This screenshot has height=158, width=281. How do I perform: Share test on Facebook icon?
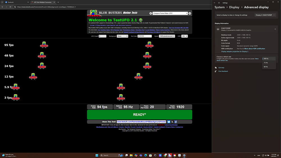(x=176, y=122)
